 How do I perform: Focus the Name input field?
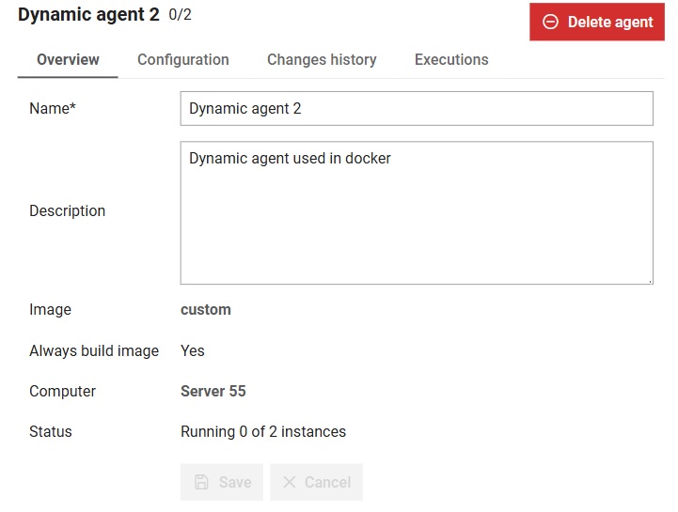(x=416, y=108)
